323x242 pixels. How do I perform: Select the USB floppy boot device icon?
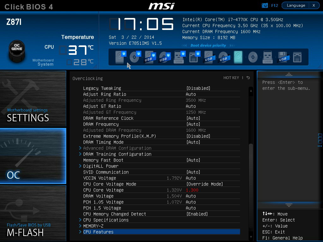point(283,57)
